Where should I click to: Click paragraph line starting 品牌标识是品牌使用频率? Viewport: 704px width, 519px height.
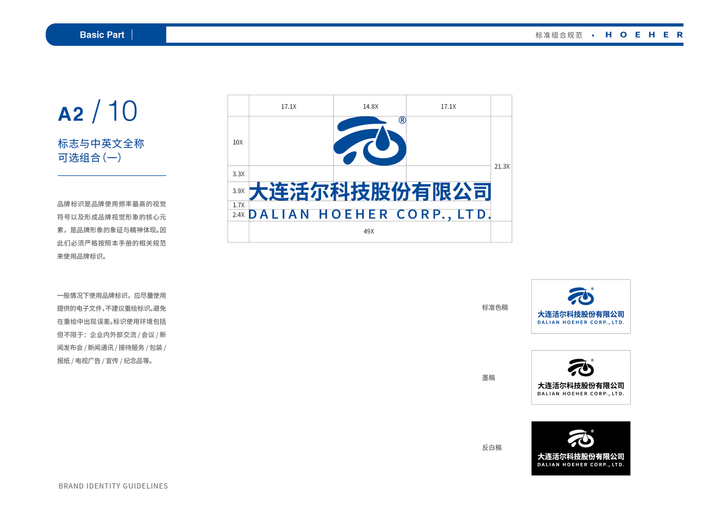pyautogui.click(x=112, y=204)
